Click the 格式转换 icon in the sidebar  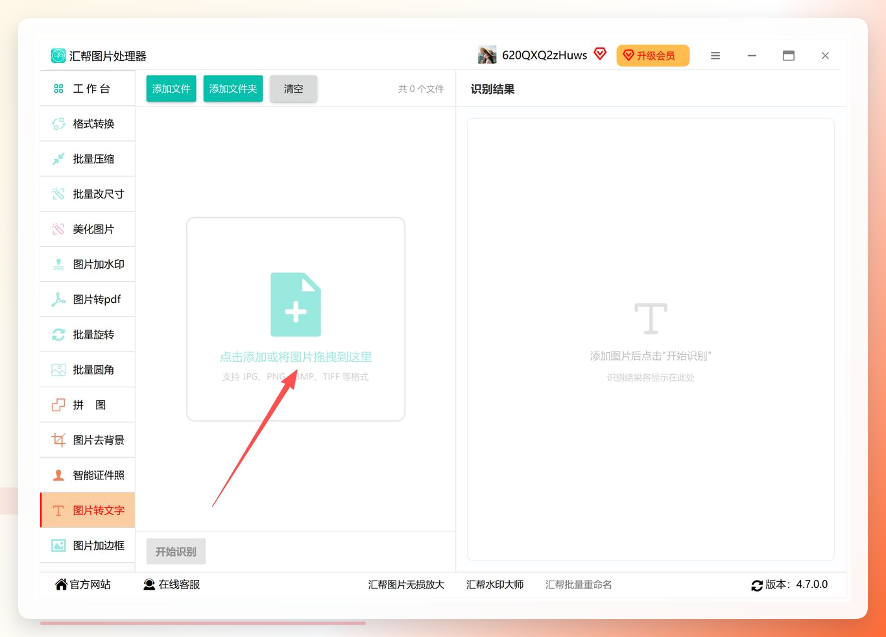[x=58, y=124]
